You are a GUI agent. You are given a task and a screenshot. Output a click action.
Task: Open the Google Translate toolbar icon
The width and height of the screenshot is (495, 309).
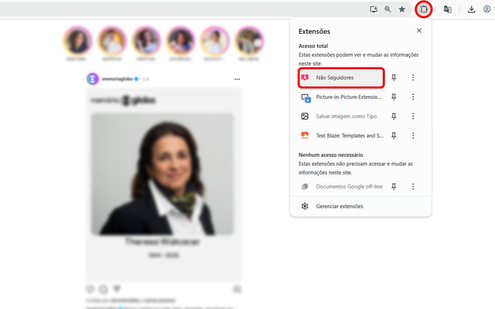447,9
